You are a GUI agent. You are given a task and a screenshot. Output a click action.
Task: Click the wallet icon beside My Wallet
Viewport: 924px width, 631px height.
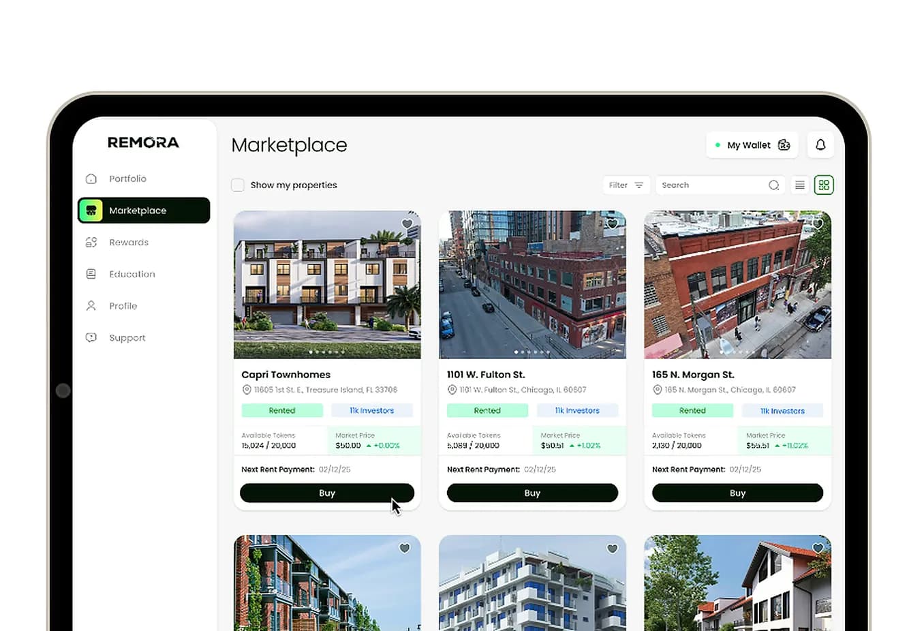point(784,145)
